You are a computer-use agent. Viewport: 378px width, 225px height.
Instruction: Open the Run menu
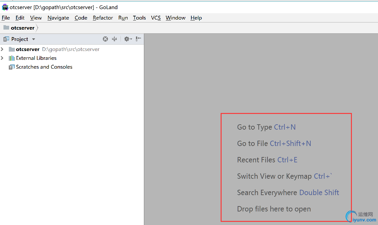point(123,18)
